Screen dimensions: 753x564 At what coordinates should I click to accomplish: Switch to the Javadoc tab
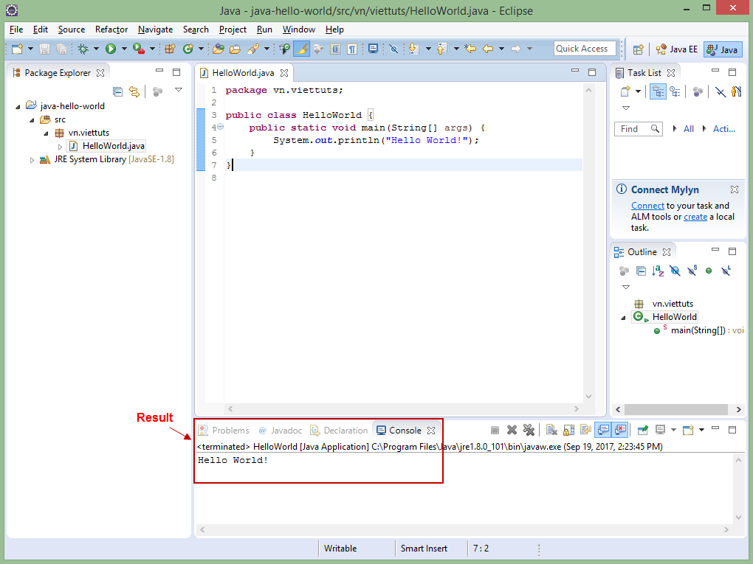coord(281,431)
